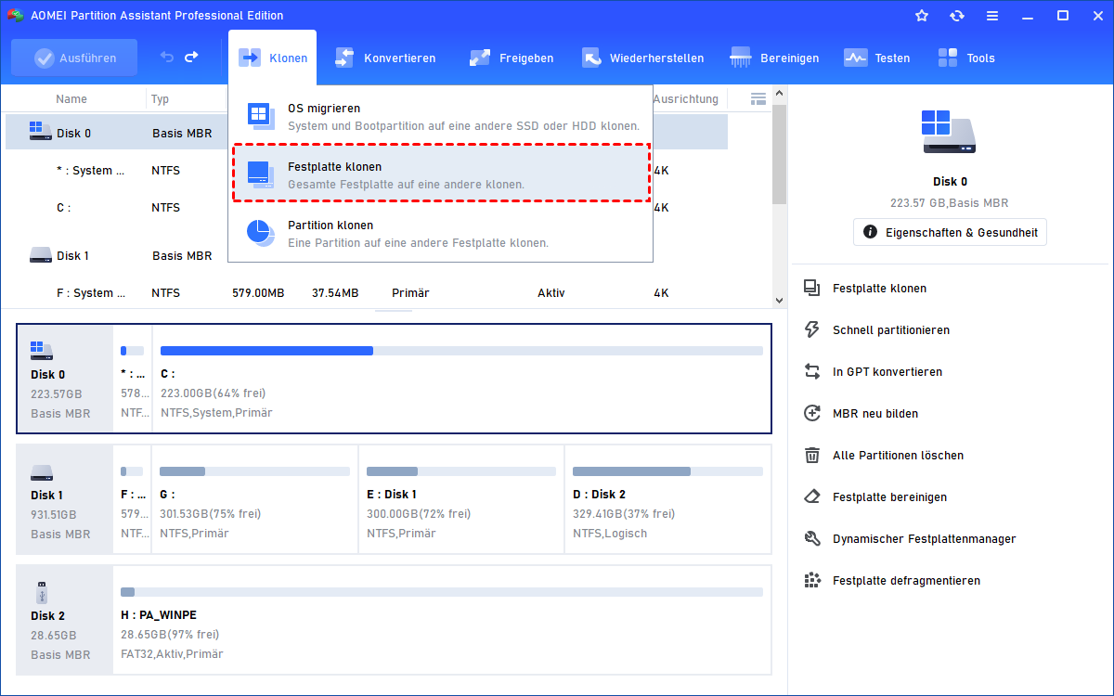Click the refresh icon in title bar

coord(956,16)
